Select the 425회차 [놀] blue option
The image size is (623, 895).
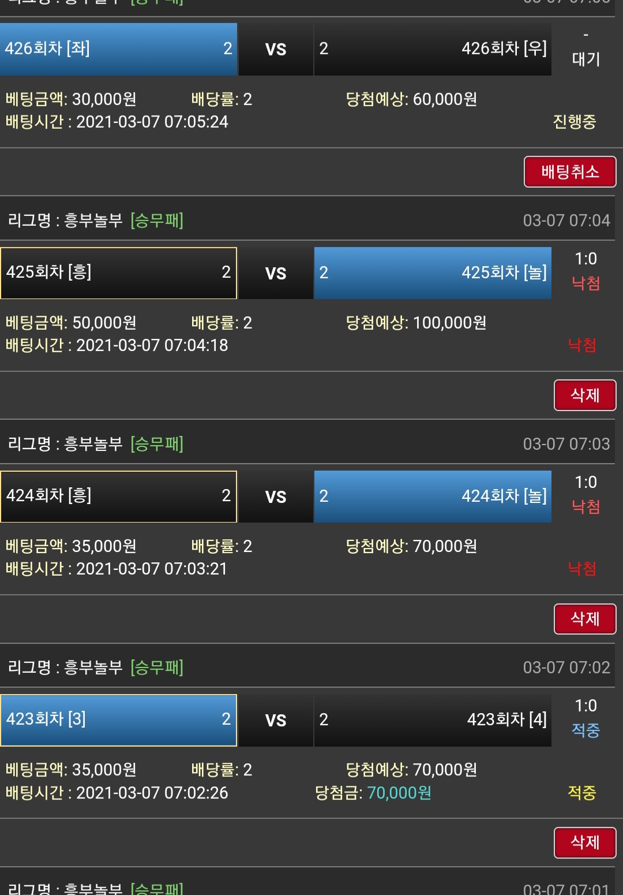point(432,273)
